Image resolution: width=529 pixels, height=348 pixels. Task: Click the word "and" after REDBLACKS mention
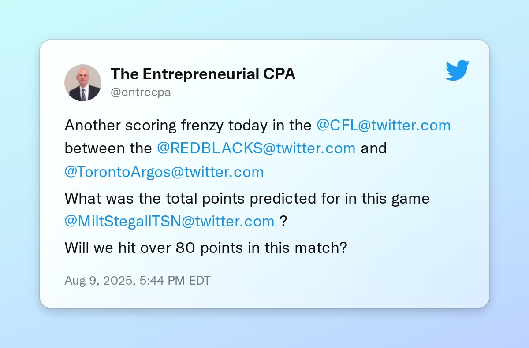pos(373,148)
